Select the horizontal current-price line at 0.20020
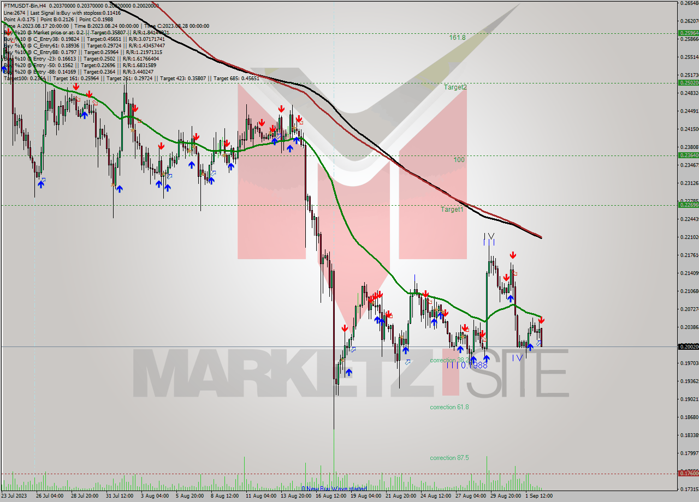Screen dimensions: 699x502 [339, 346]
